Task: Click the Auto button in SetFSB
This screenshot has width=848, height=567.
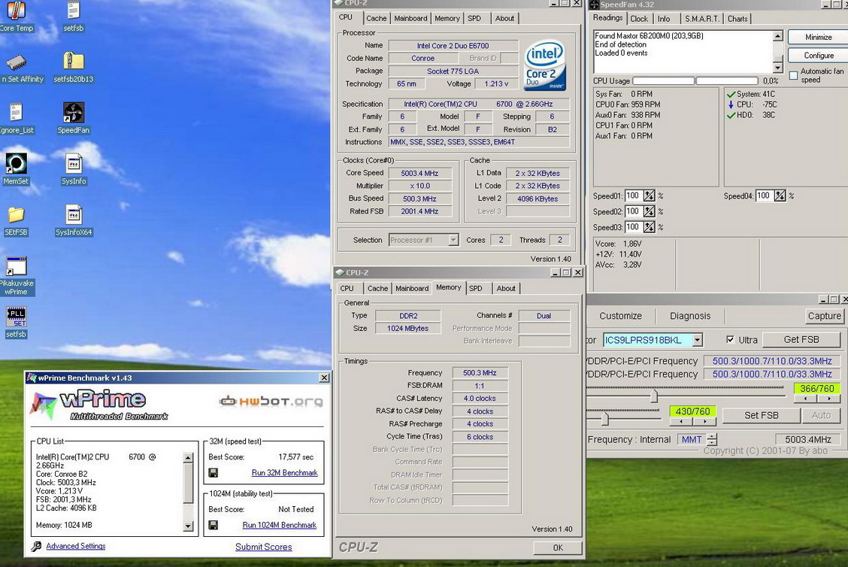Action: (820, 416)
